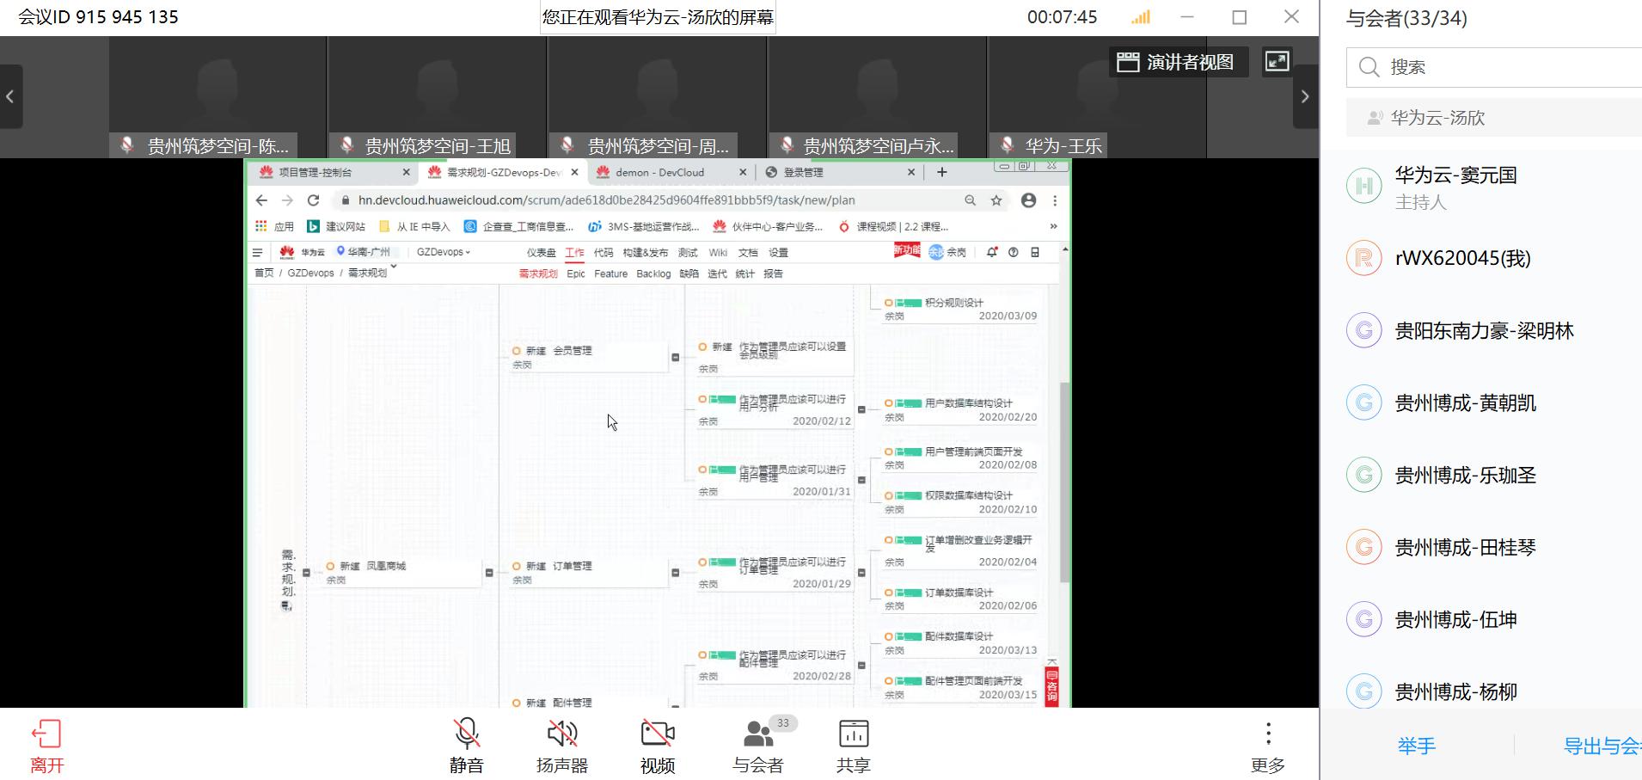The height and width of the screenshot is (780, 1642).
Task: Click the notification bell icon
Action: pos(992,252)
